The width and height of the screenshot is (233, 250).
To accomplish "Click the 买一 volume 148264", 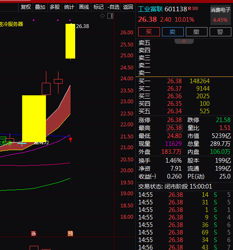I will pyautogui.click(x=200, y=81).
